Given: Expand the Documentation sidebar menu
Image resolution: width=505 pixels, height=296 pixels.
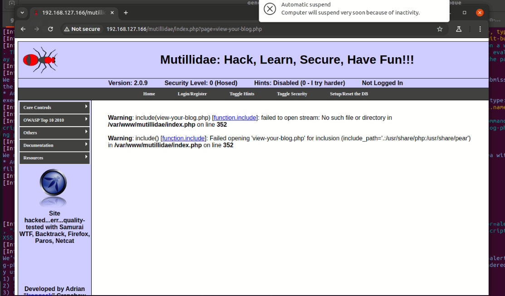Looking at the screenshot, I should [x=54, y=145].
